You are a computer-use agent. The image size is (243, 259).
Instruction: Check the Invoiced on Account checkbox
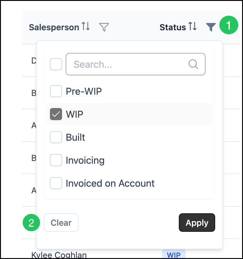pos(56,183)
